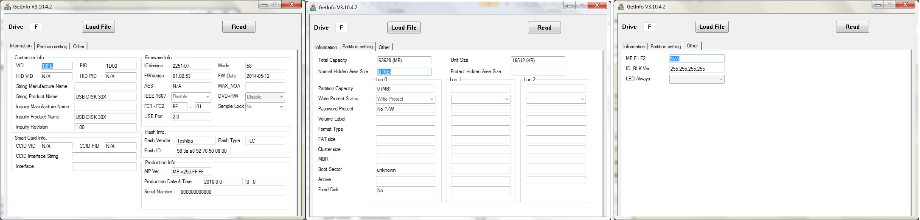Click ICVersion field showing 2251-07
Viewport: 920px width, 220px height.
click(191, 66)
